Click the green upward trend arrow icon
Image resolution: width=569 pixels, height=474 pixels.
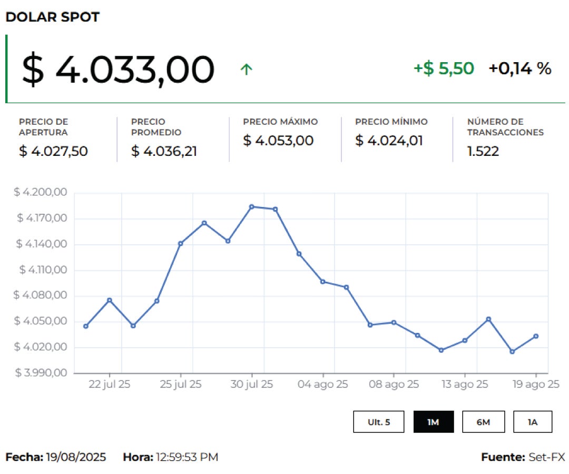click(246, 69)
